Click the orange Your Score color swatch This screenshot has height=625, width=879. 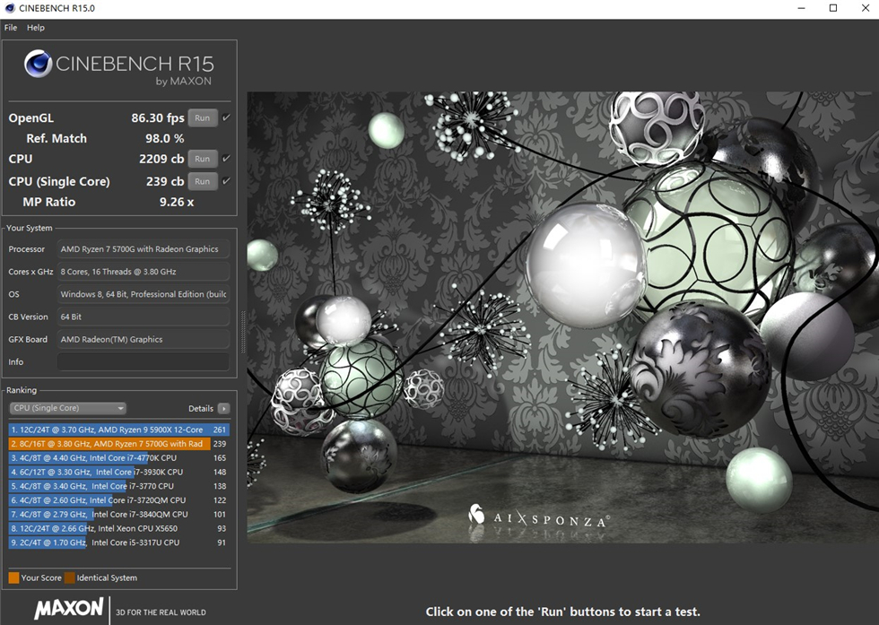tap(16, 577)
